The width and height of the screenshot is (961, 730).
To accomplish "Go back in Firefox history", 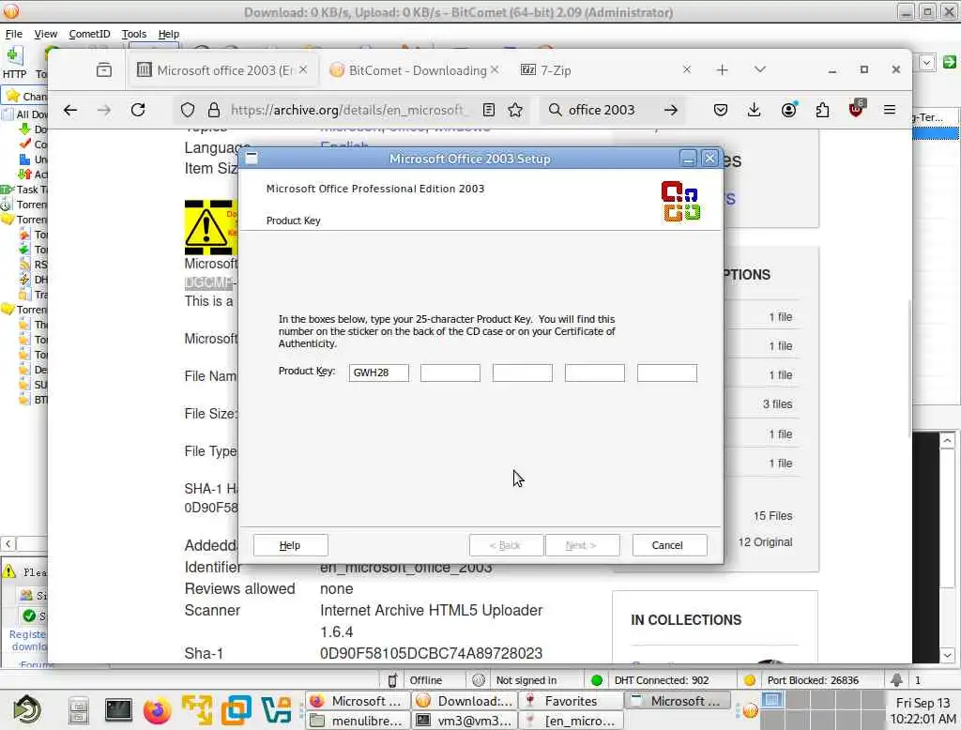I will 69,110.
